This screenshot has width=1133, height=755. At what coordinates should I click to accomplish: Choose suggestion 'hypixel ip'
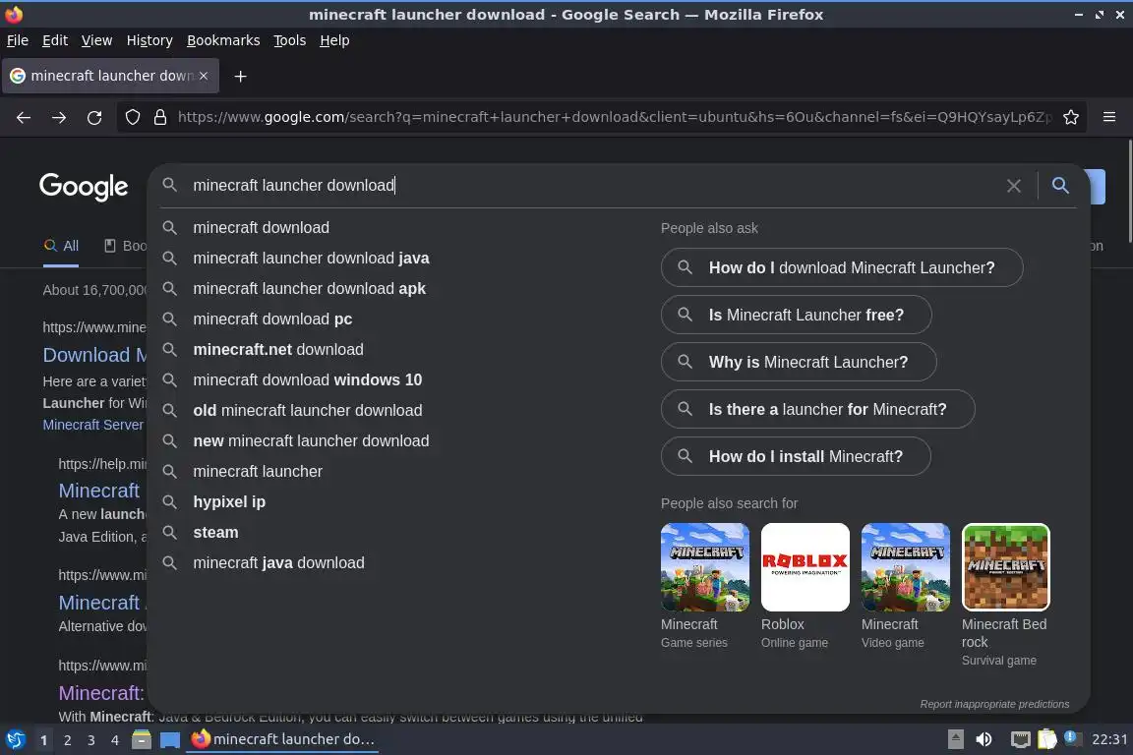pyautogui.click(x=229, y=501)
